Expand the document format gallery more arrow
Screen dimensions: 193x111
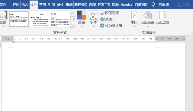pos(72,25)
